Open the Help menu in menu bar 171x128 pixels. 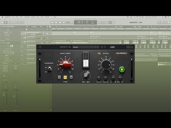[55, 17]
